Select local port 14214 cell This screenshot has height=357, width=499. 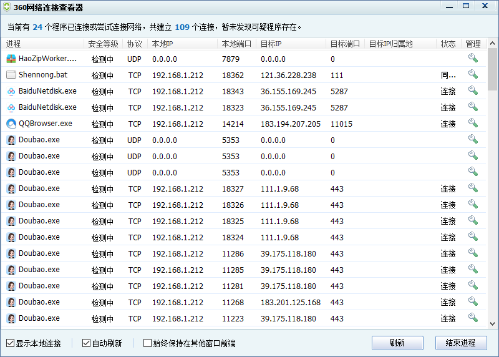233,124
